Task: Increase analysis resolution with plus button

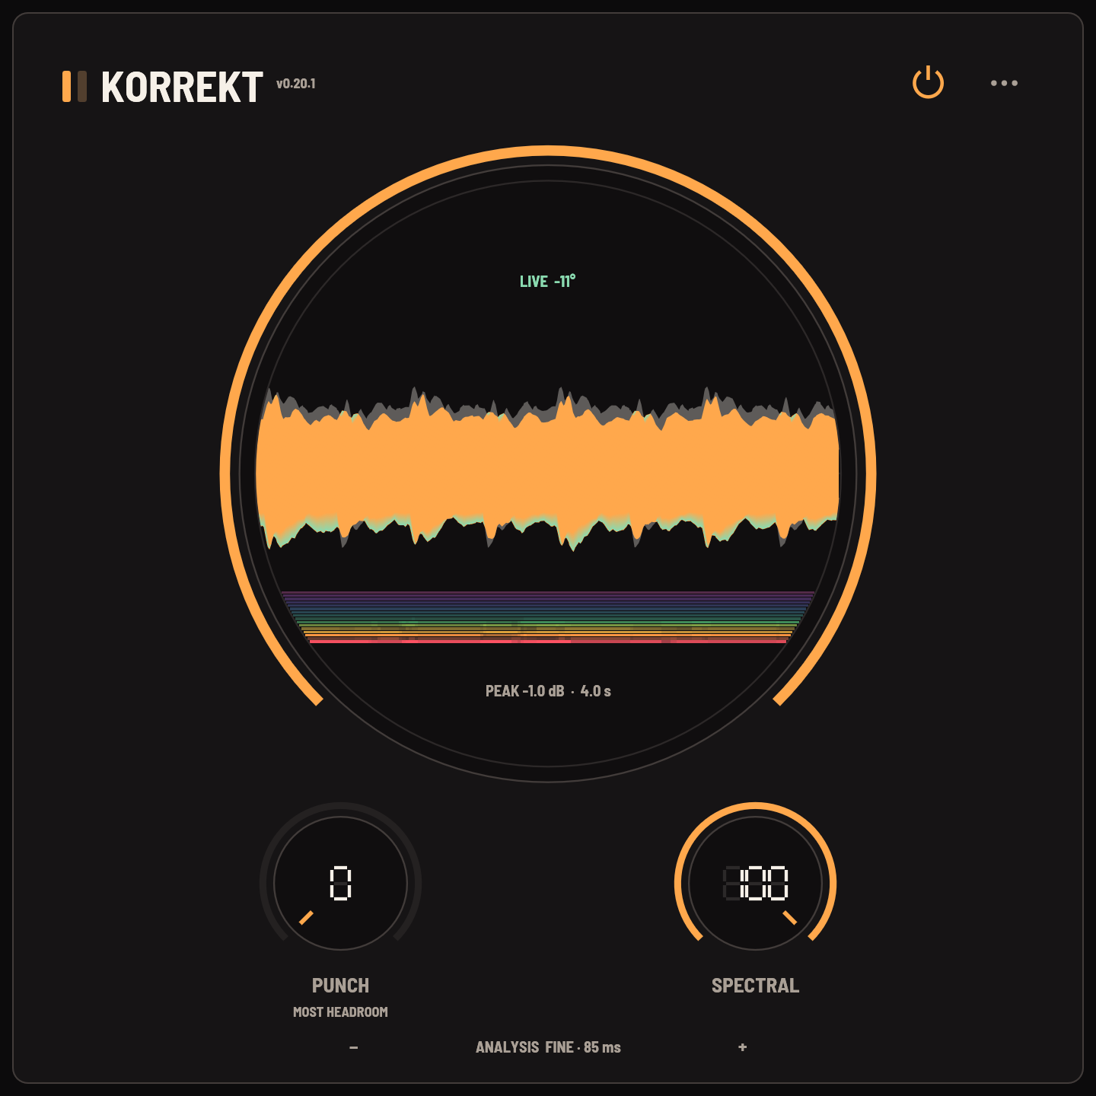Action: pyautogui.click(x=743, y=1047)
